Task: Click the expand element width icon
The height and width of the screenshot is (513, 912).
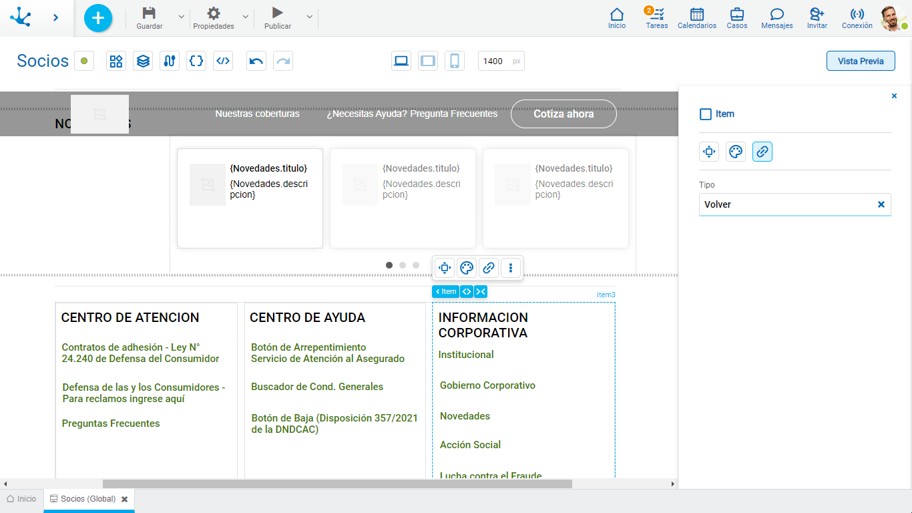Action: [467, 291]
